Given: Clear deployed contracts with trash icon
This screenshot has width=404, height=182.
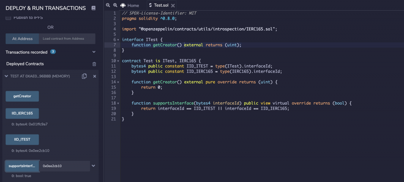Looking at the screenshot, I should (x=94, y=64).
